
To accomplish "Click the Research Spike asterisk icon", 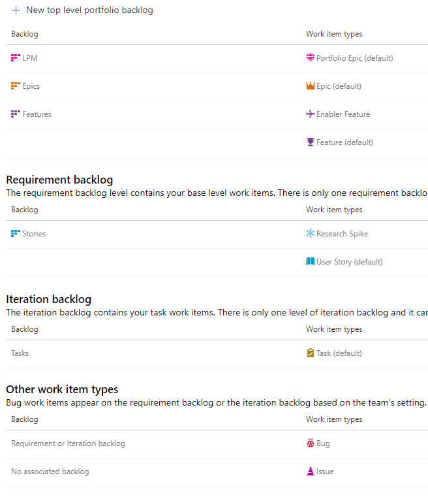I will (x=311, y=233).
